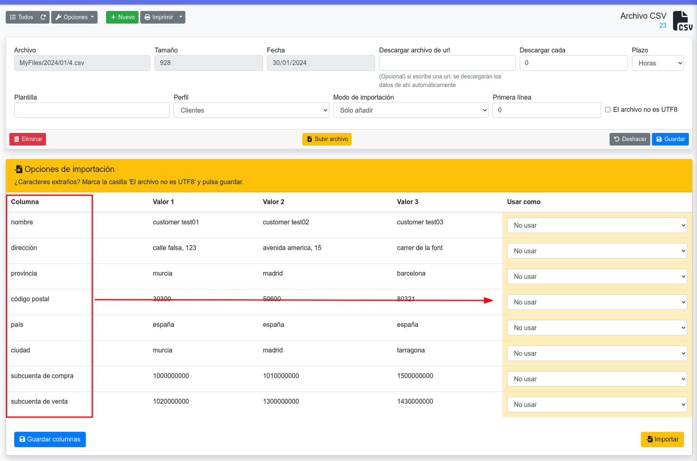Click 'avenida america, 15' cell
Screen dimensions: 697x461
point(292,248)
